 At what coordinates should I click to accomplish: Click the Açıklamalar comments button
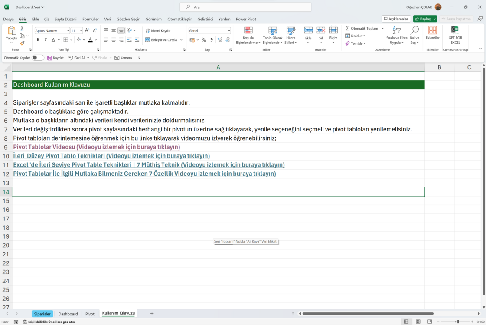pos(396,19)
